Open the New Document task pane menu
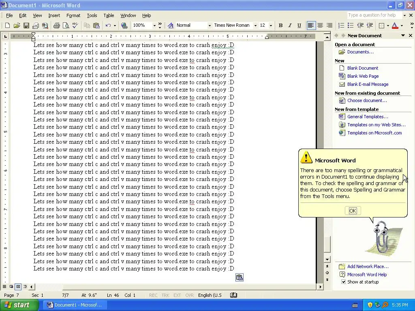Image resolution: width=415 pixels, height=311 pixels. coord(403,36)
